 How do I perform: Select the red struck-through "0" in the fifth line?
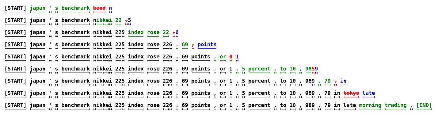(x=231, y=57)
